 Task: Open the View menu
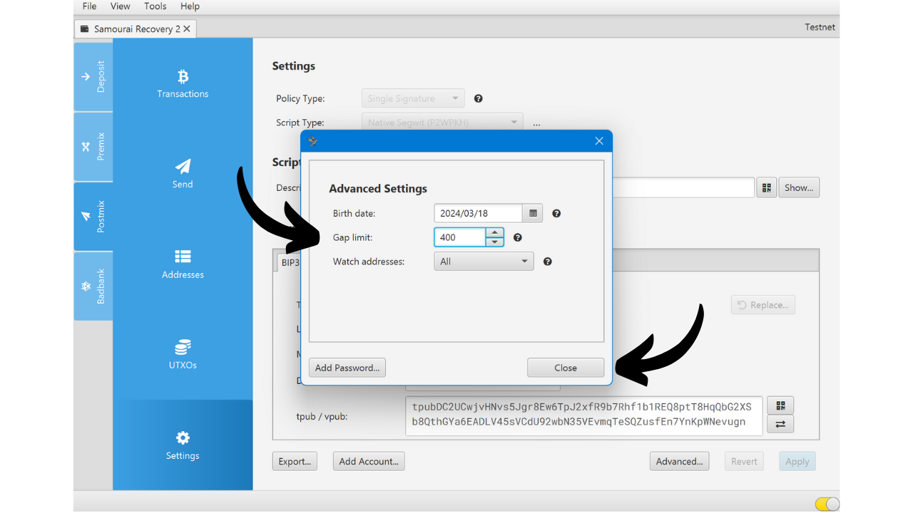click(120, 6)
